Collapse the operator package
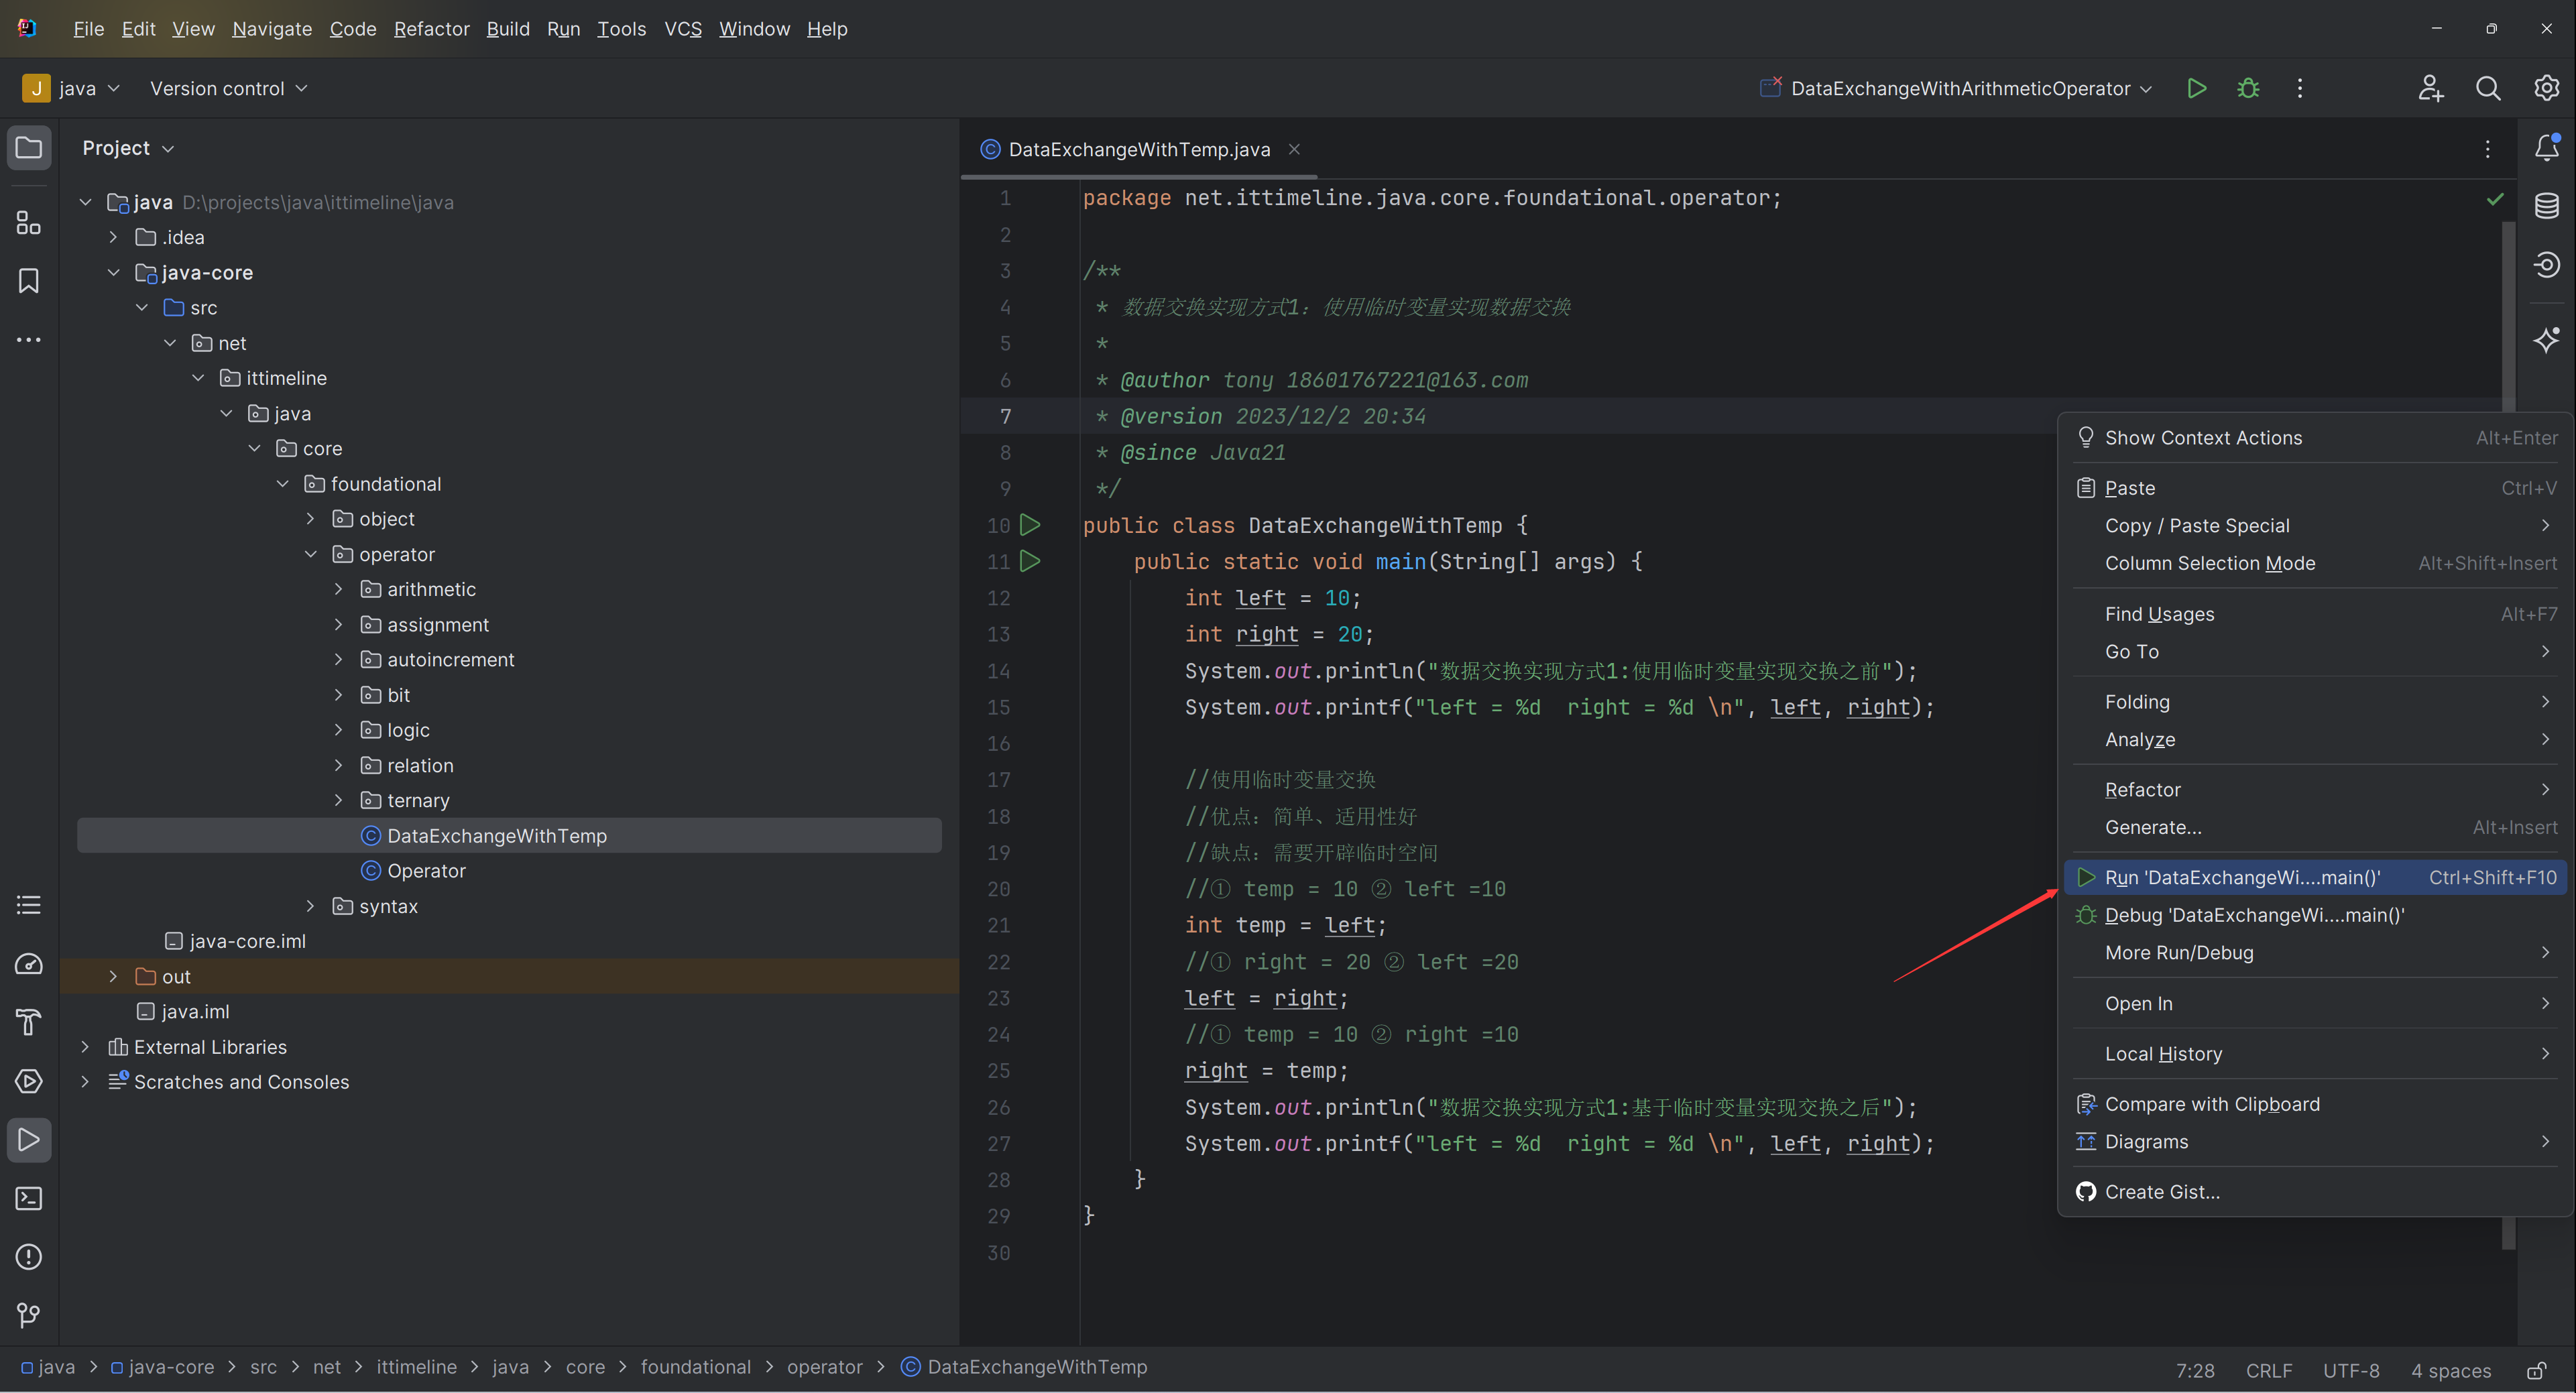The height and width of the screenshot is (1393, 2576). pos(310,554)
